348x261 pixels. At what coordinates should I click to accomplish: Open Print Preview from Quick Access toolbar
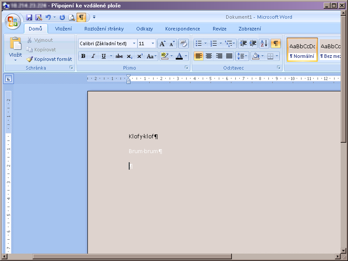tap(71, 17)
